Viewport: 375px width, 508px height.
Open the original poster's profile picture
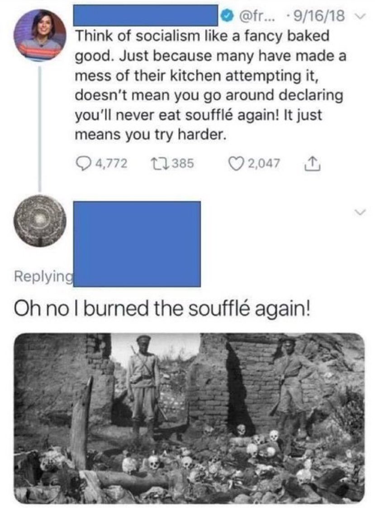click(x=39, y=35)
